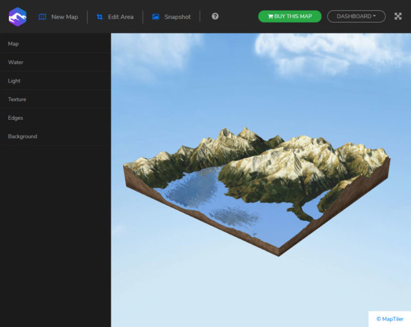Enter fullscreen with the expand arrows icon
The image size is (411, 327).
click(x=398, y=16)
